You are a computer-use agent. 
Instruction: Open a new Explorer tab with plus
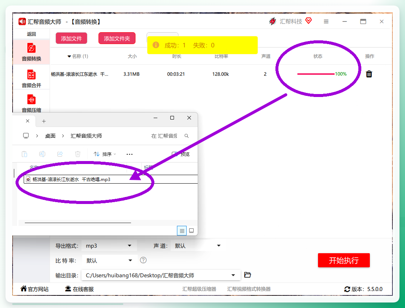coord(44,121)
